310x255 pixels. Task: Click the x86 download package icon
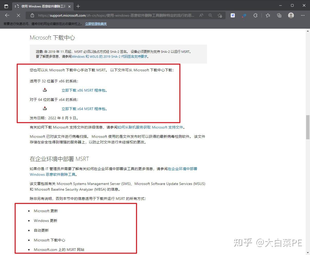45,90
